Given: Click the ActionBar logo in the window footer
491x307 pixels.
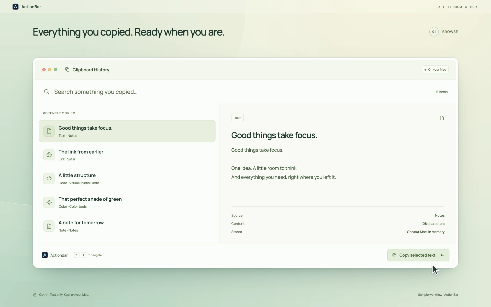Looking at the screenshot, I should (x=45, y=255).
